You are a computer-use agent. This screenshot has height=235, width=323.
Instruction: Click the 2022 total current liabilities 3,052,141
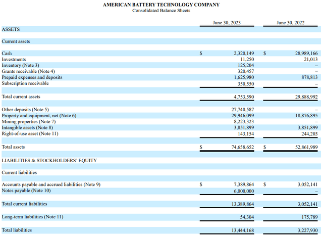tap(307, 204)
